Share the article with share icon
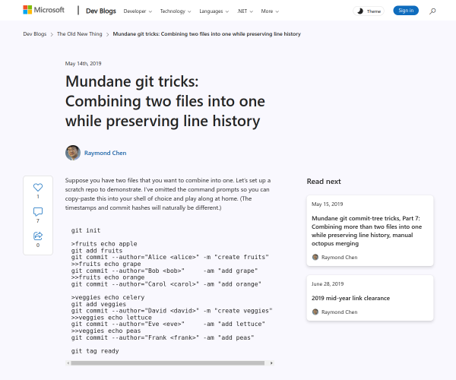This screenshot has height=380, width=456. (38, 236)
